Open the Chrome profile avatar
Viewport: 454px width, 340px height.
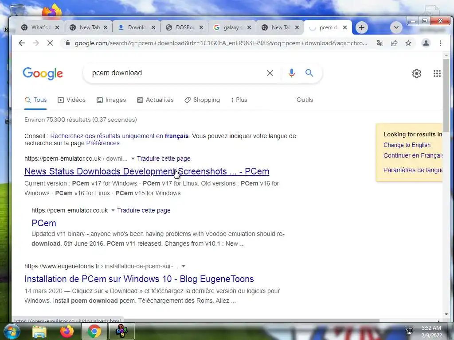[426, 43]
